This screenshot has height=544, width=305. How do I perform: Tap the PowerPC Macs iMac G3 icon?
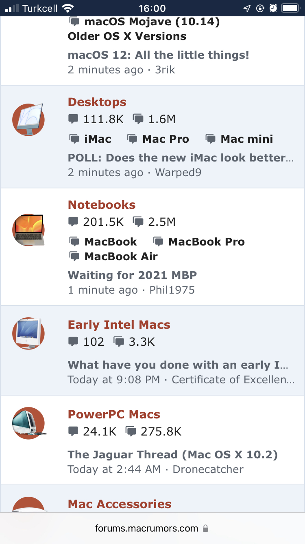tap(29, 423)
